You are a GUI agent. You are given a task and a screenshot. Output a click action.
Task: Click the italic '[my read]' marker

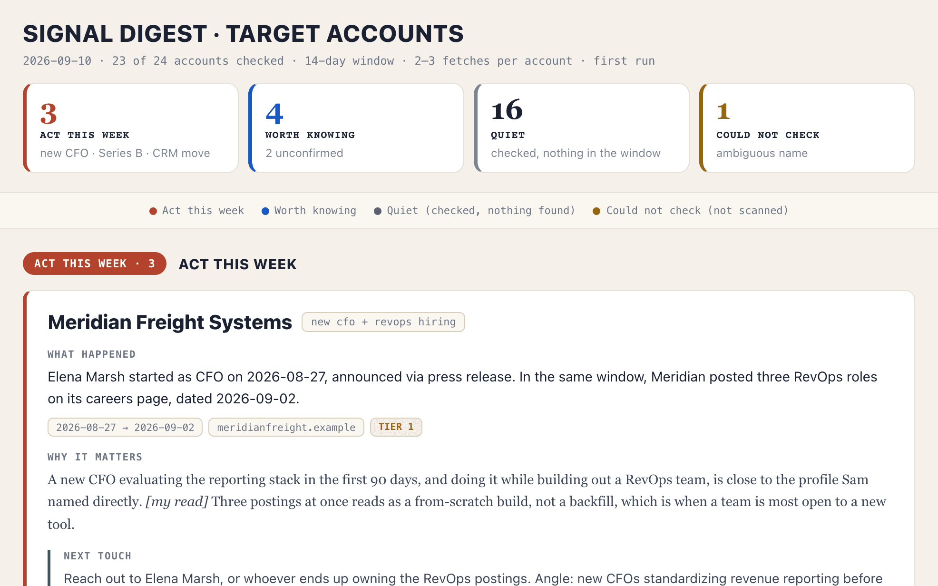(x=176, y=502)
